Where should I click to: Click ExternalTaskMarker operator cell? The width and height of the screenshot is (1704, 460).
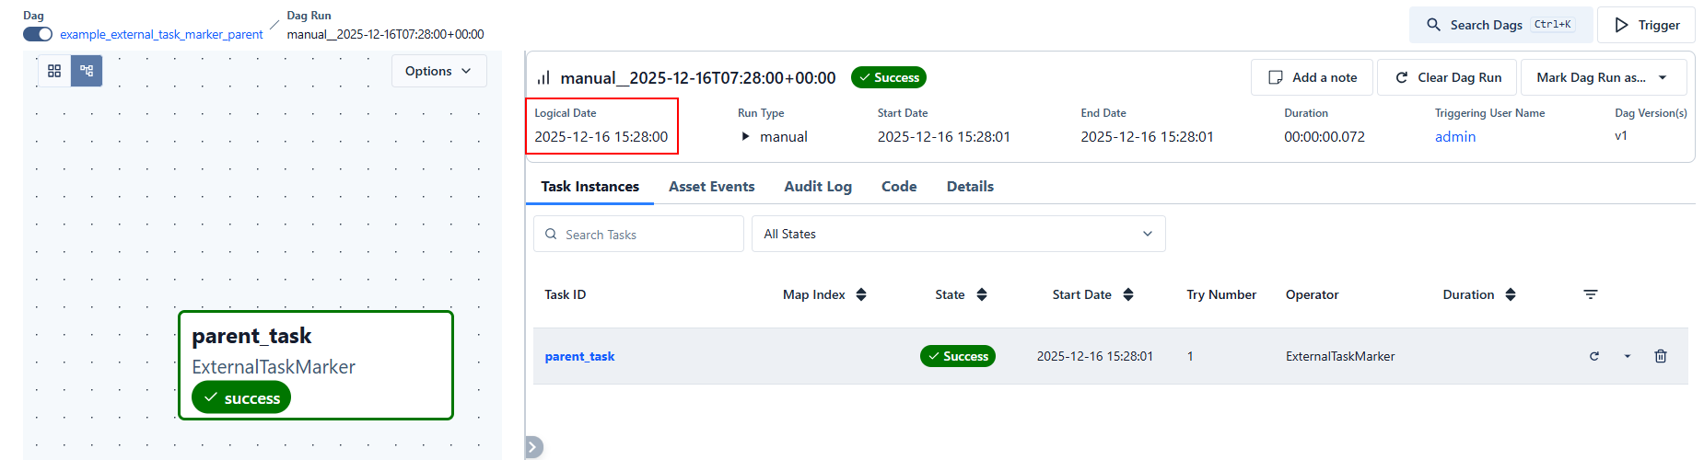pyautogui.click(x=1340, y=356)
